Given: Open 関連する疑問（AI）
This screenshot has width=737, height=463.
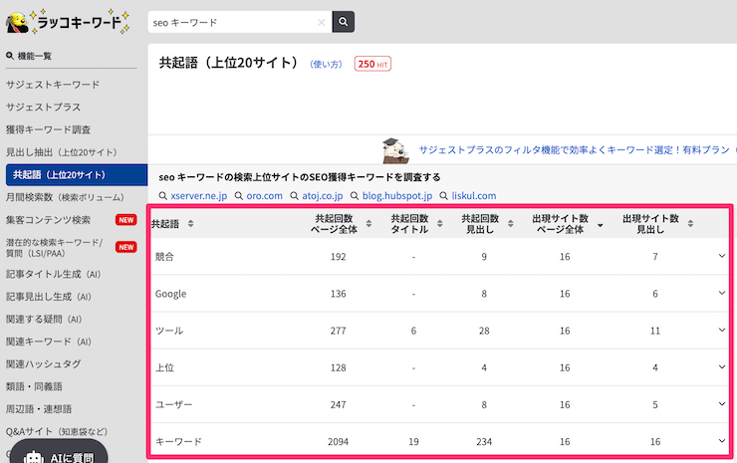Looking at the screenshot, I should click(44, 320).
